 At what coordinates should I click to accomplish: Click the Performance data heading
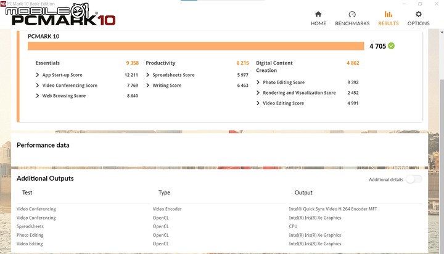point(43,145)
